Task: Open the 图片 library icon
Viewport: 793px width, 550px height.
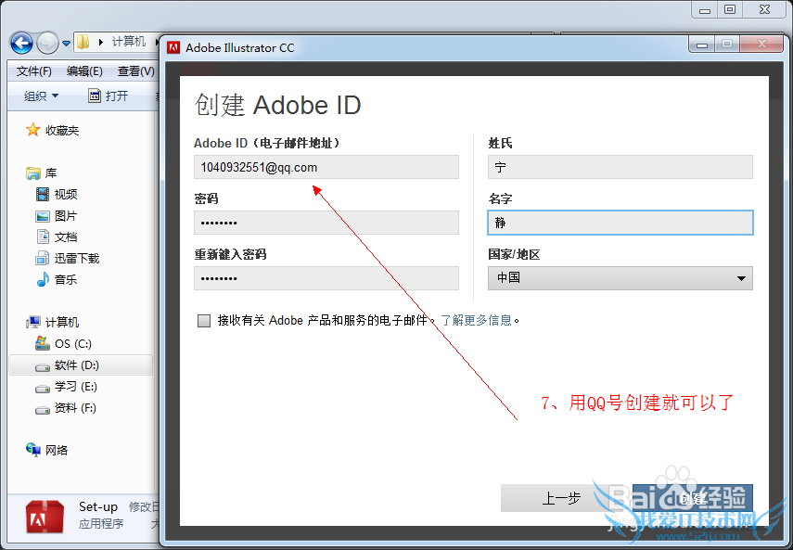Action: [43, 216]
